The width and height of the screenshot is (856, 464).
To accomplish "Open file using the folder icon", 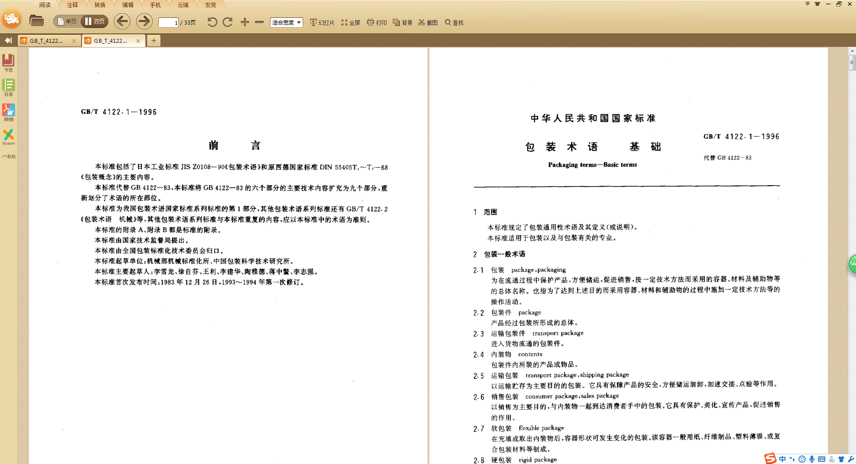I will 36,21.
